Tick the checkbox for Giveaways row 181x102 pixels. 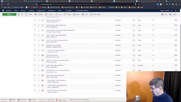(39, 20)
